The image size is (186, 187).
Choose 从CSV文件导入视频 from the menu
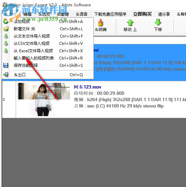click(x=48, y=44)
